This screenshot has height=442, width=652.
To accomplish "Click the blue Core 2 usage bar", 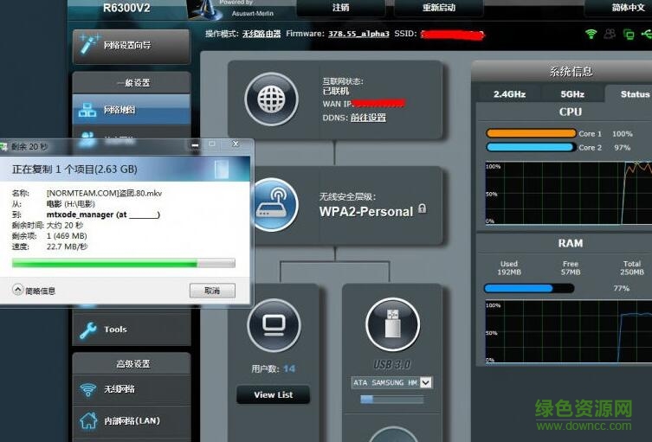I will (531, 147).
